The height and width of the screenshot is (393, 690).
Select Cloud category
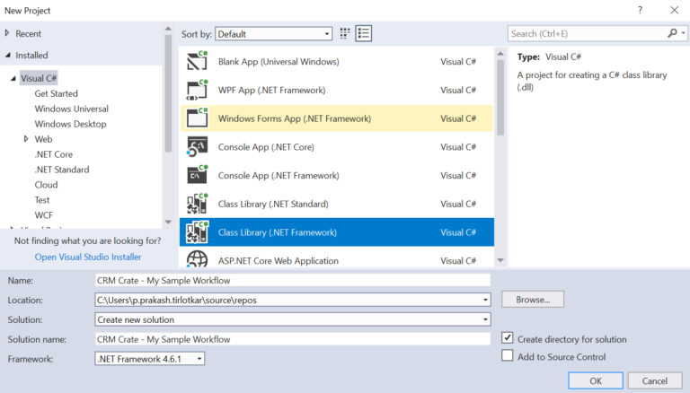[46, 185]
